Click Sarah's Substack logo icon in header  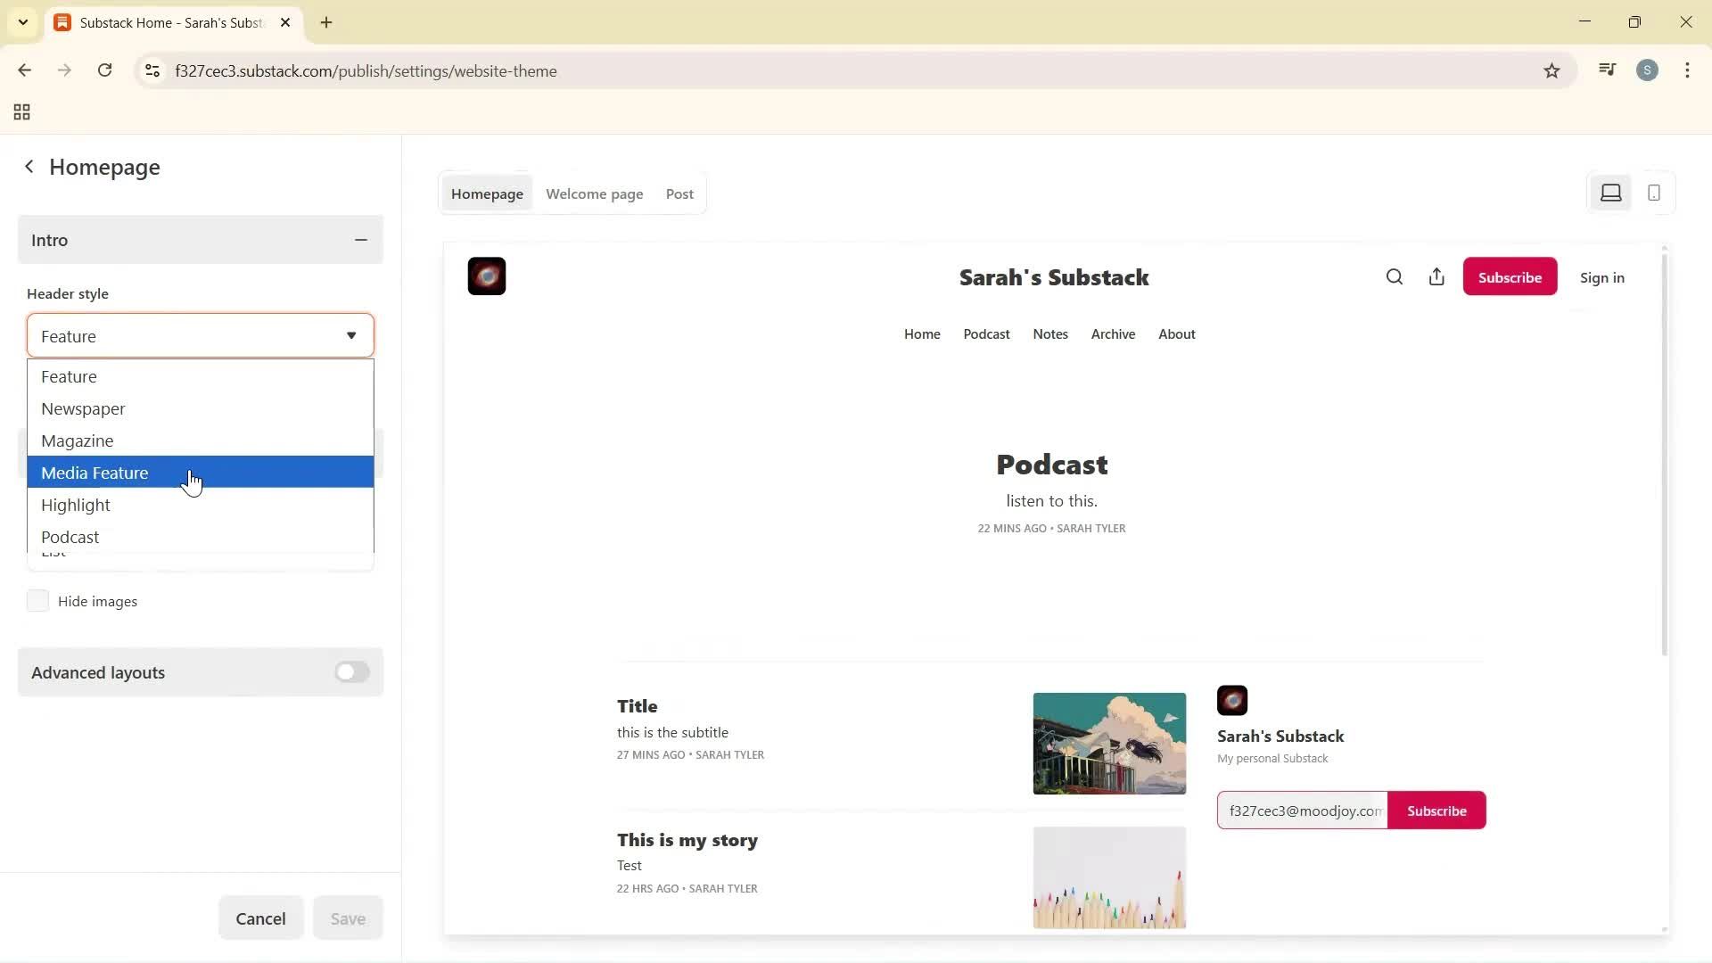click(487, 276)
